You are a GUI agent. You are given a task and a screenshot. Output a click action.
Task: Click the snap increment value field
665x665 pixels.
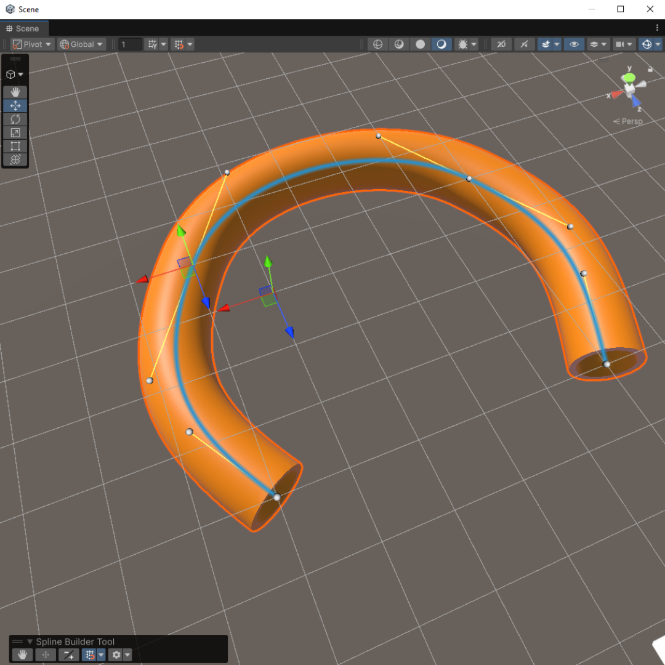pyautogui.click(x=129, y=44)
